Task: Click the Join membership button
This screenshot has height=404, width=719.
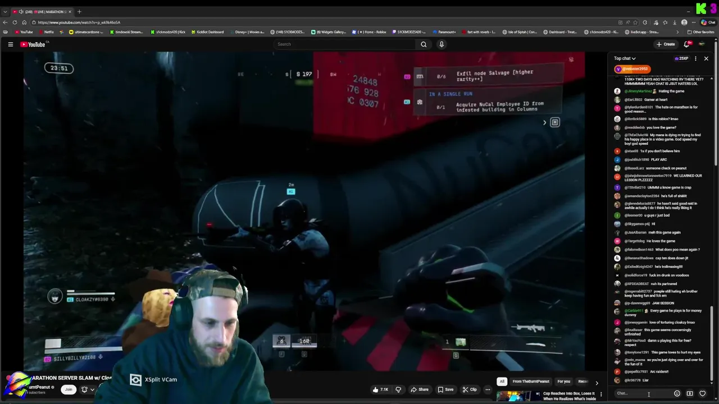Action: (x=69, y=389)
